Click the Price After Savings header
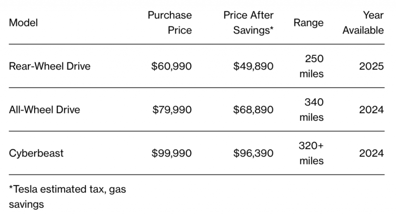This screenshot has height=215, width=396. click(249, 23)
